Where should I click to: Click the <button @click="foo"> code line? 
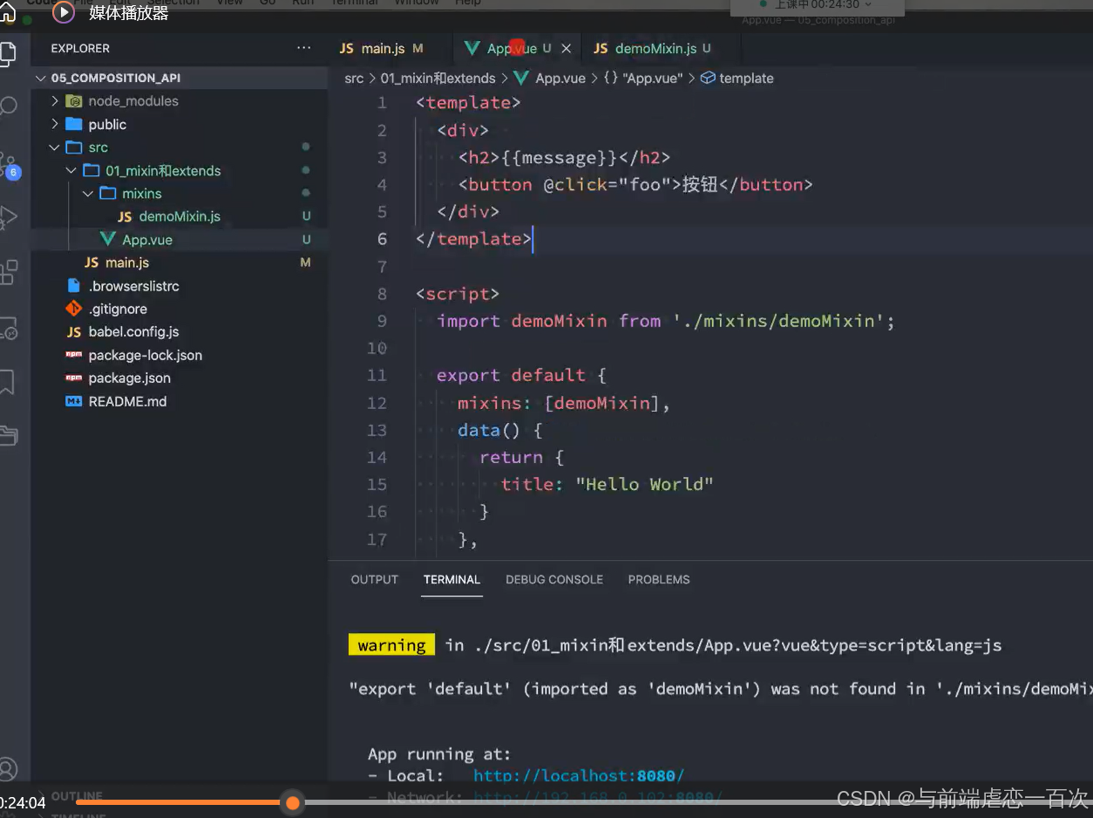[x=635, y=184]
